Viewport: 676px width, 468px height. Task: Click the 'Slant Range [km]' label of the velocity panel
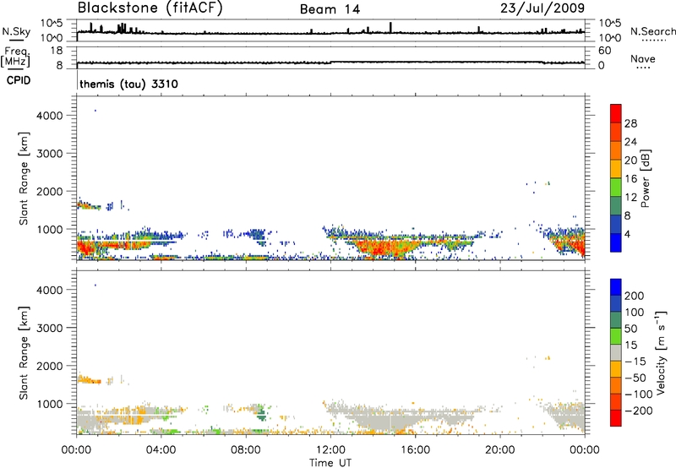[x=24, y=353]
